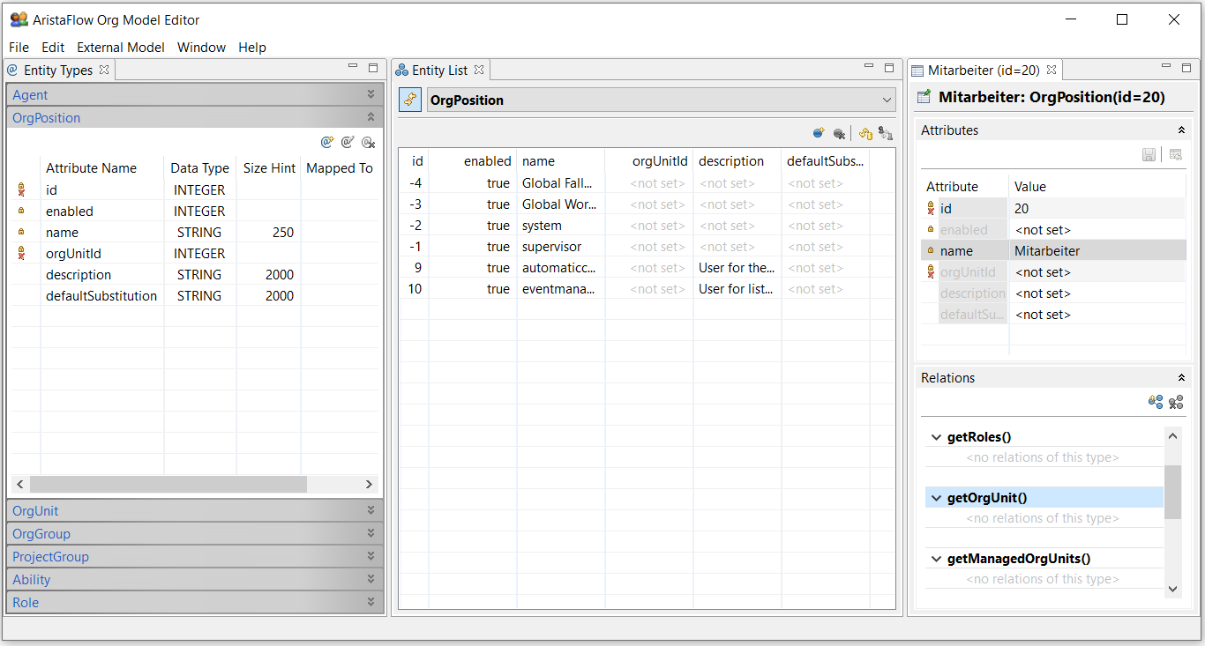Expand the Ability entity type section

coord(371,579)
